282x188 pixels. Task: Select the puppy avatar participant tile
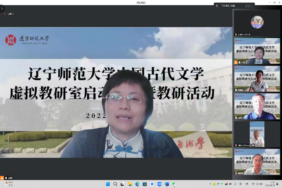(x=257, y=22)
